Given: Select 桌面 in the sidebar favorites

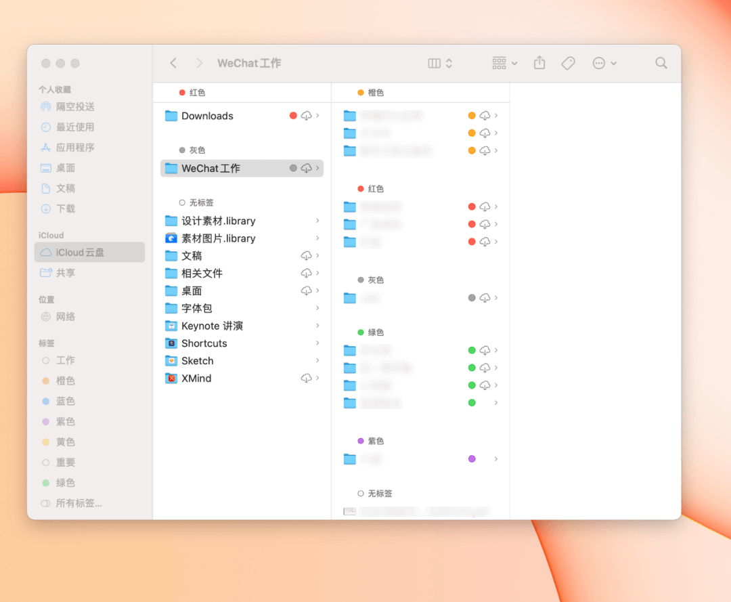Looking at the screenshot, I should pyautogui.click(x=89, y=168).
